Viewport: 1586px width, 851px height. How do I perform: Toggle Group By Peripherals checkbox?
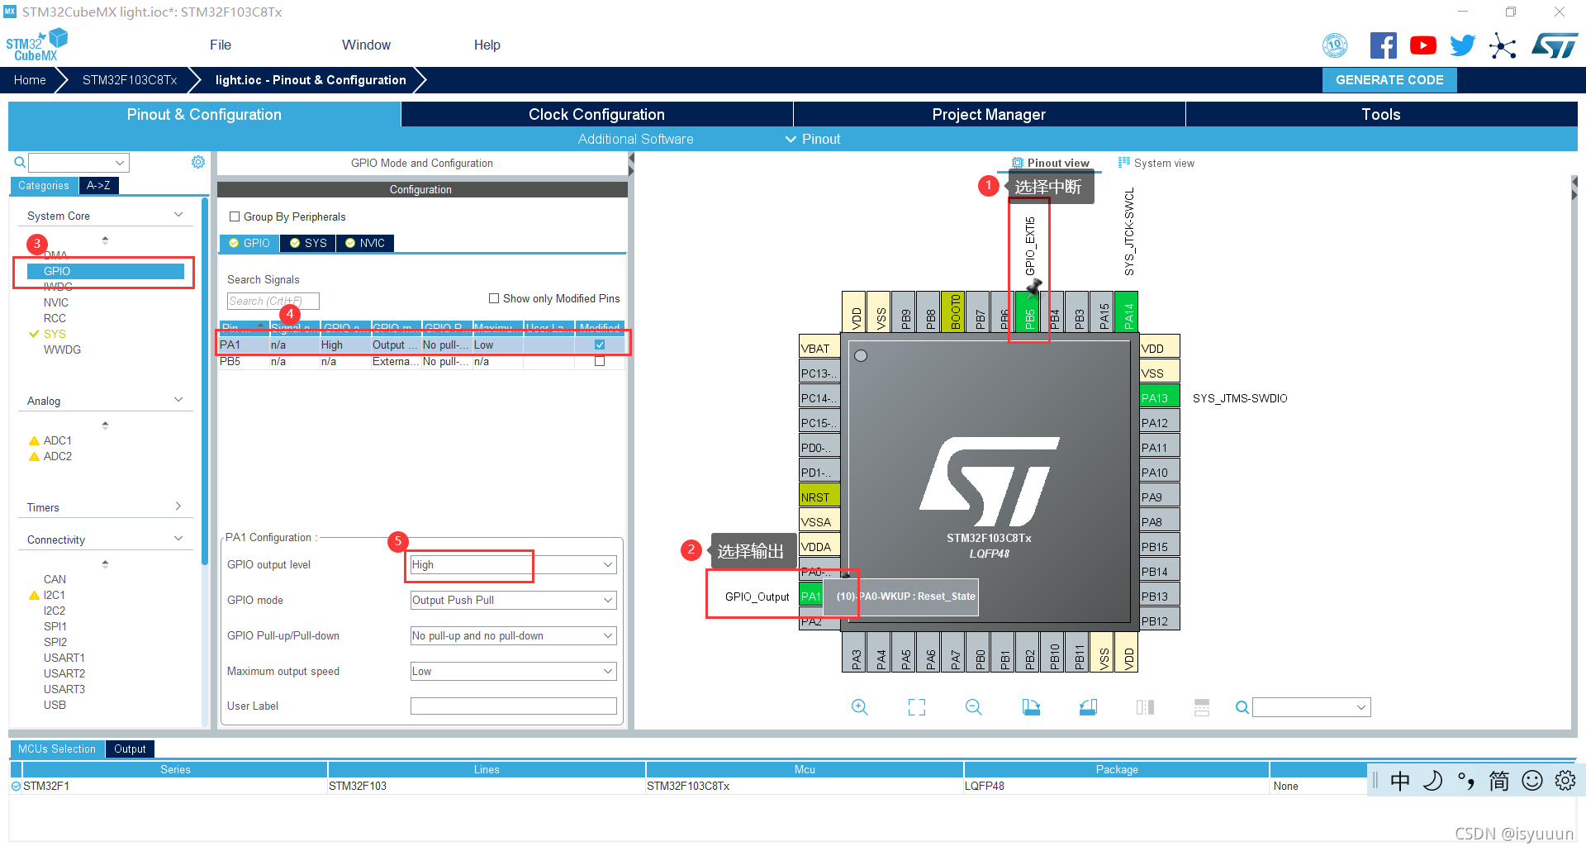coord(235,216)
